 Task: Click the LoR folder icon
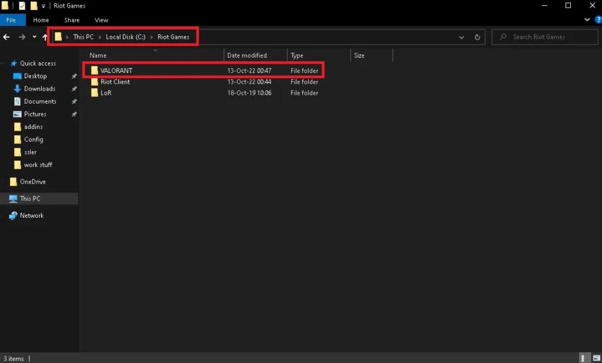point(95,92)
